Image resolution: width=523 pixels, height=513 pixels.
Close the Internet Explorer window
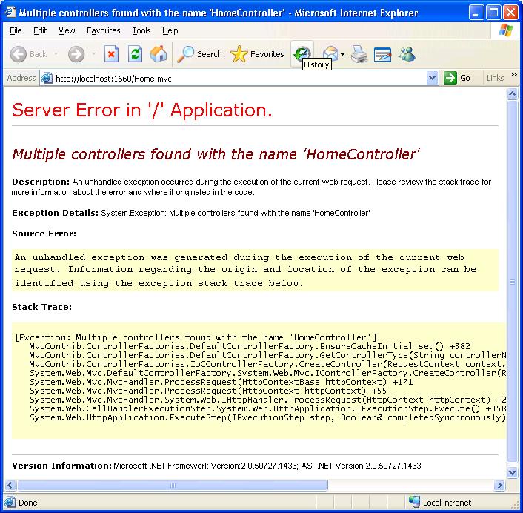pyautogui.click(x=510, y=13)
